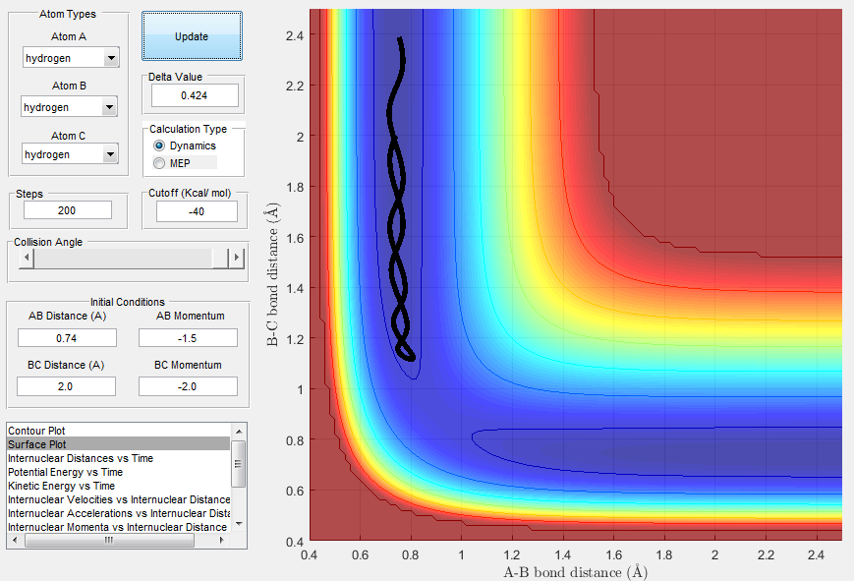Image resolution: width=854 pixels, height=581 pixels.
Task: Click the Collision Angle left arrow
Action: tap(27, 258)
